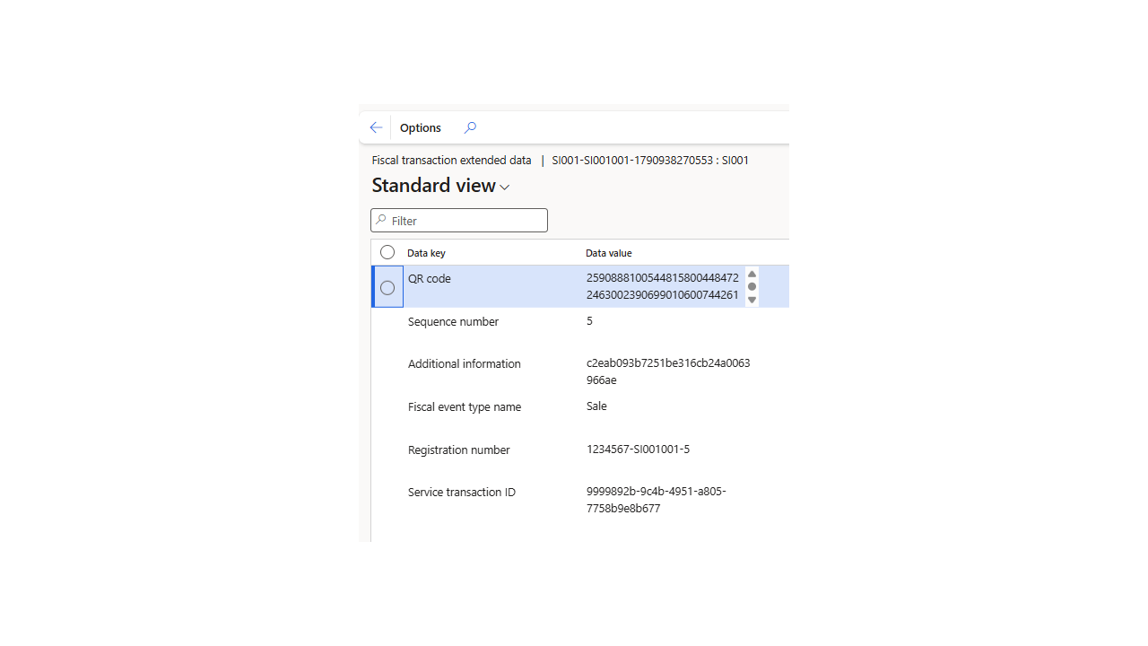Viewport: 1148px width, 646px height.
Task: Select the Additional information row
Action: click(580, 371)
